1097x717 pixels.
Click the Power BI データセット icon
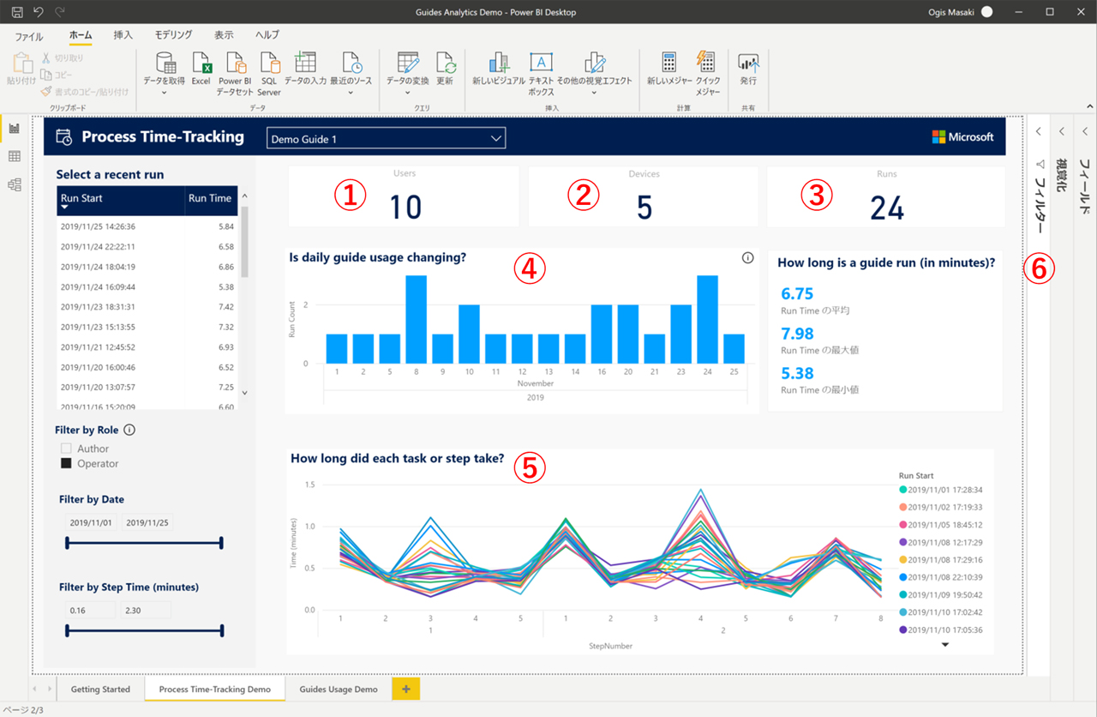pyautogui.click(x=235, y=63)
